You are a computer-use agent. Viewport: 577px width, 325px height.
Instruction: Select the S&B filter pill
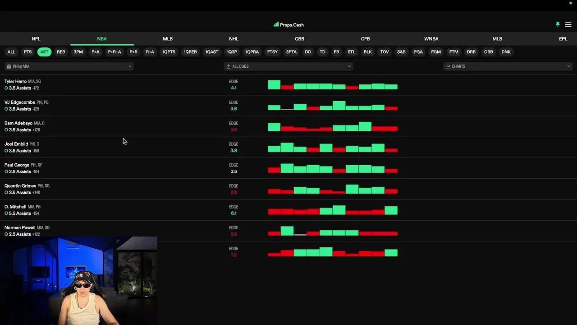point(401,52)
